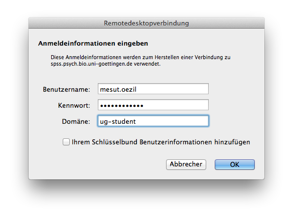Click empty space right of the dots in the Kennwort field

pyautogui.click(x=176, y=105)
